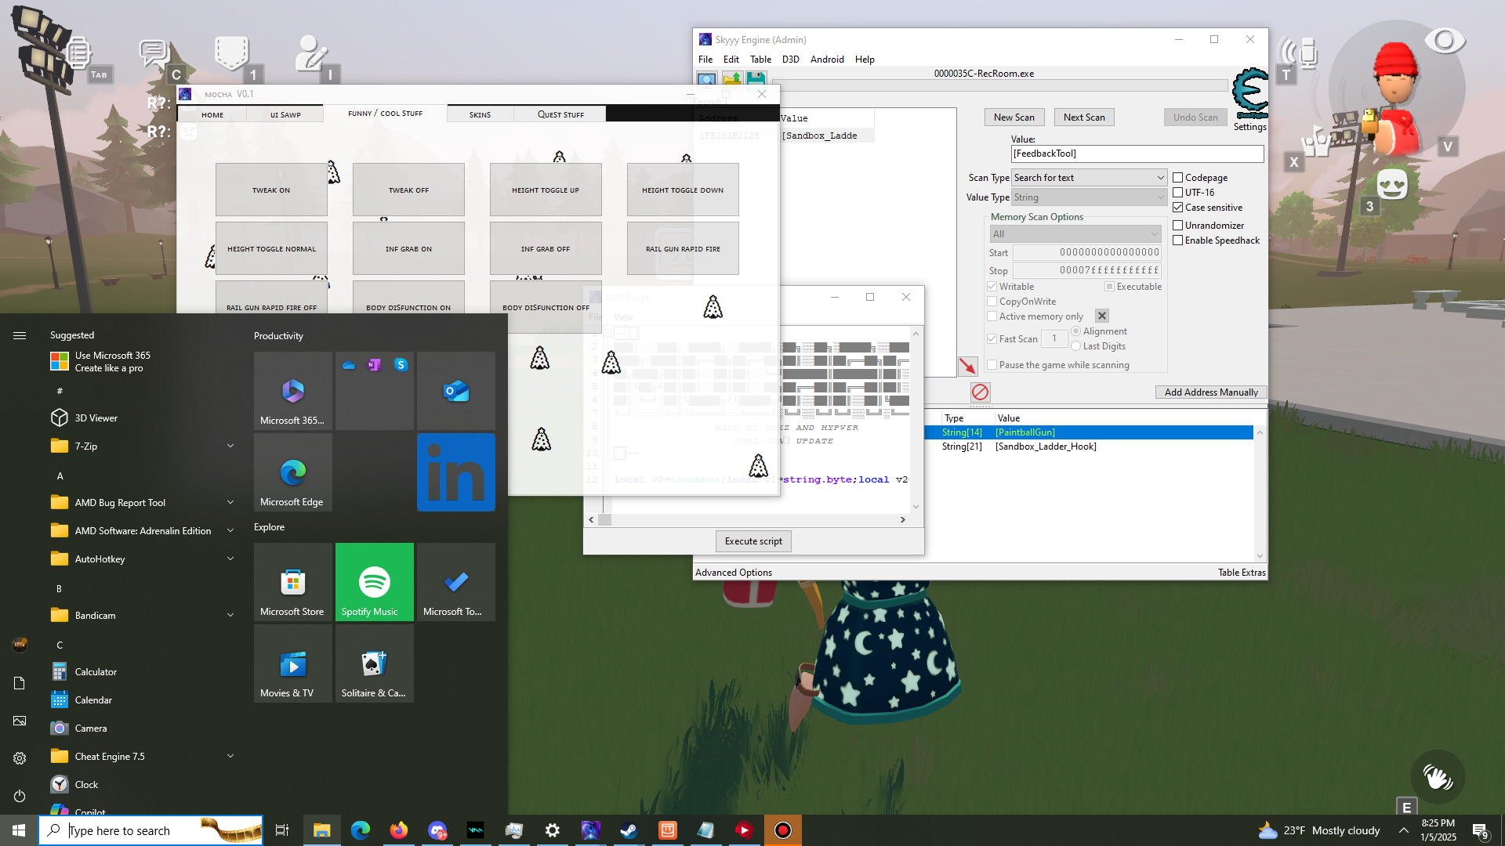Open the LinkedIn start menu tile
Image resolution: width=1505 pixels, height=846 pixels.
coord(456,472)
